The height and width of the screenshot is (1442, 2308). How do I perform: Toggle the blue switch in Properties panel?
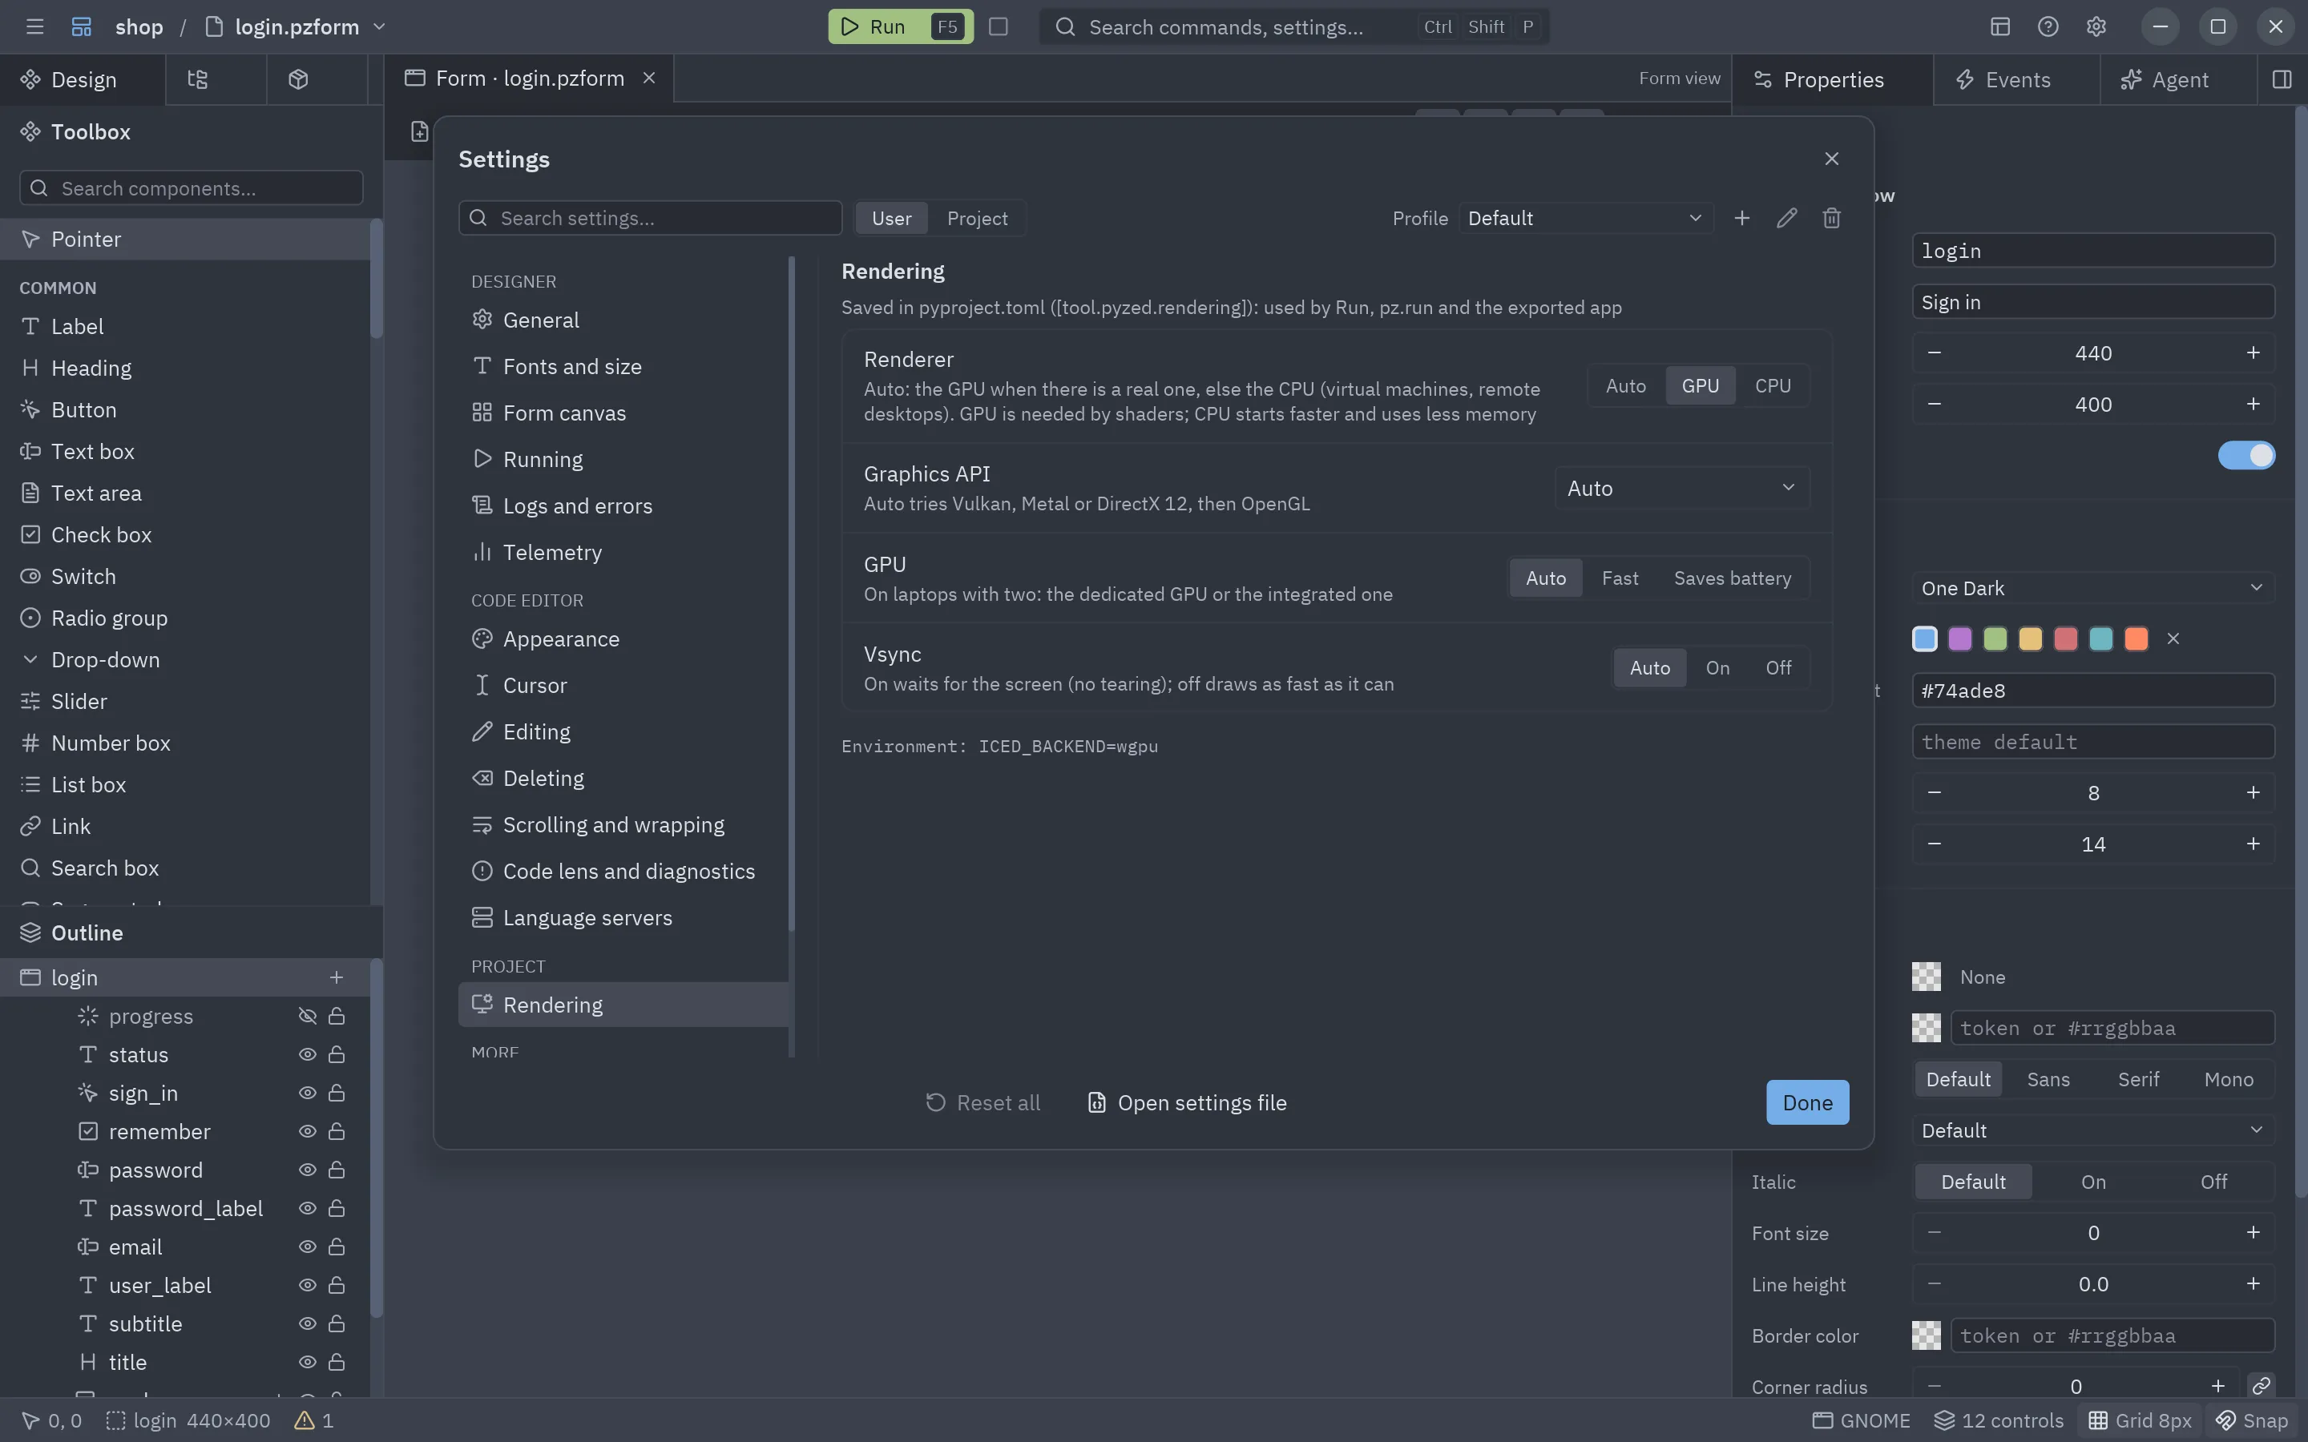tap(2246, 456)
